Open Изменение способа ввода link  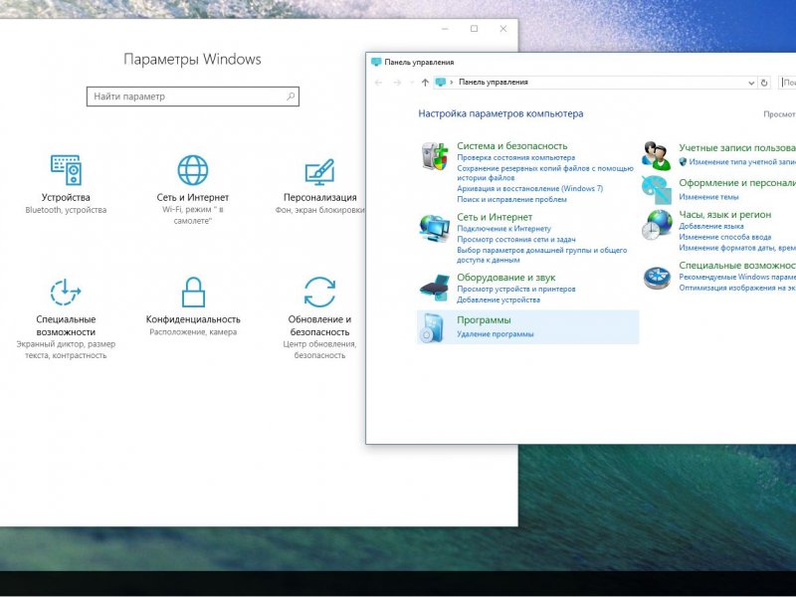(725, 237)
